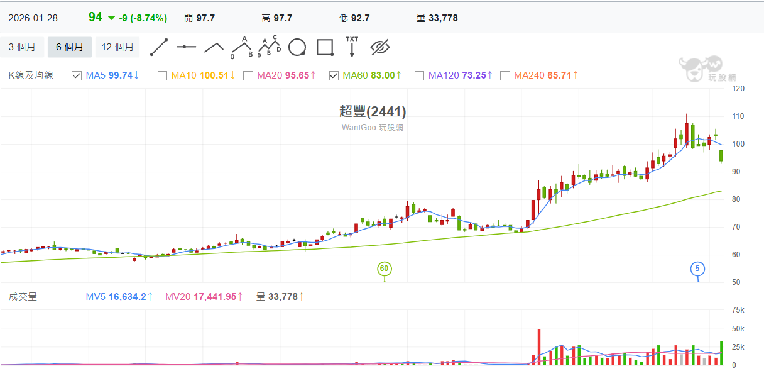The width and height of the screenshot is (764, 371).
Task: Turn on the MA120 checkbox
Action: 420,76
